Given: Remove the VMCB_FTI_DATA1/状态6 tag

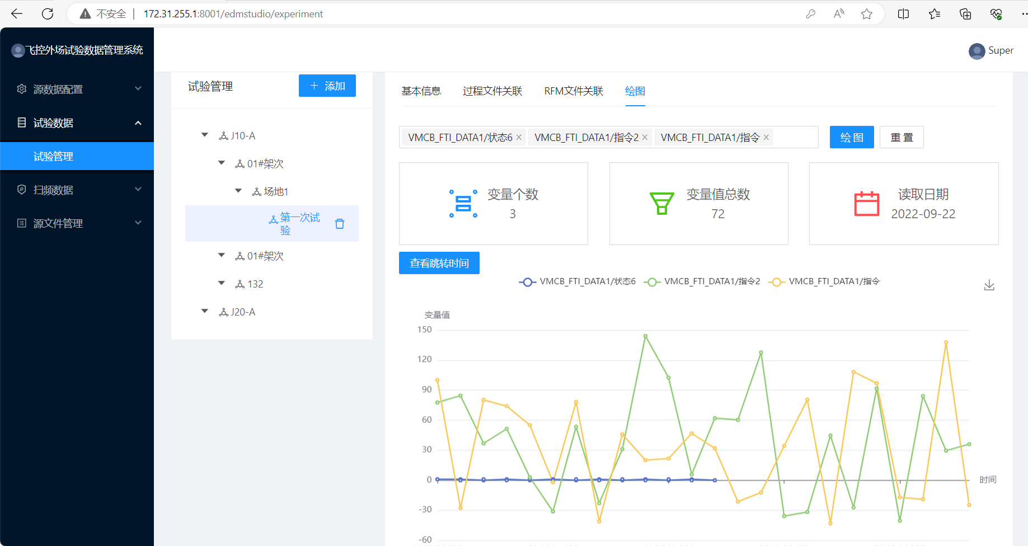Looking at the screenshot, I should coord(519,138).
